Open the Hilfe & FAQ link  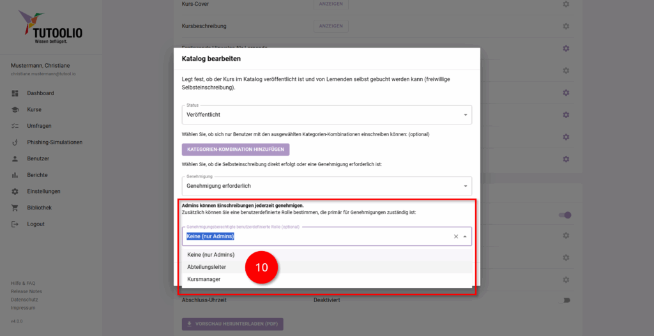point(23,283)
